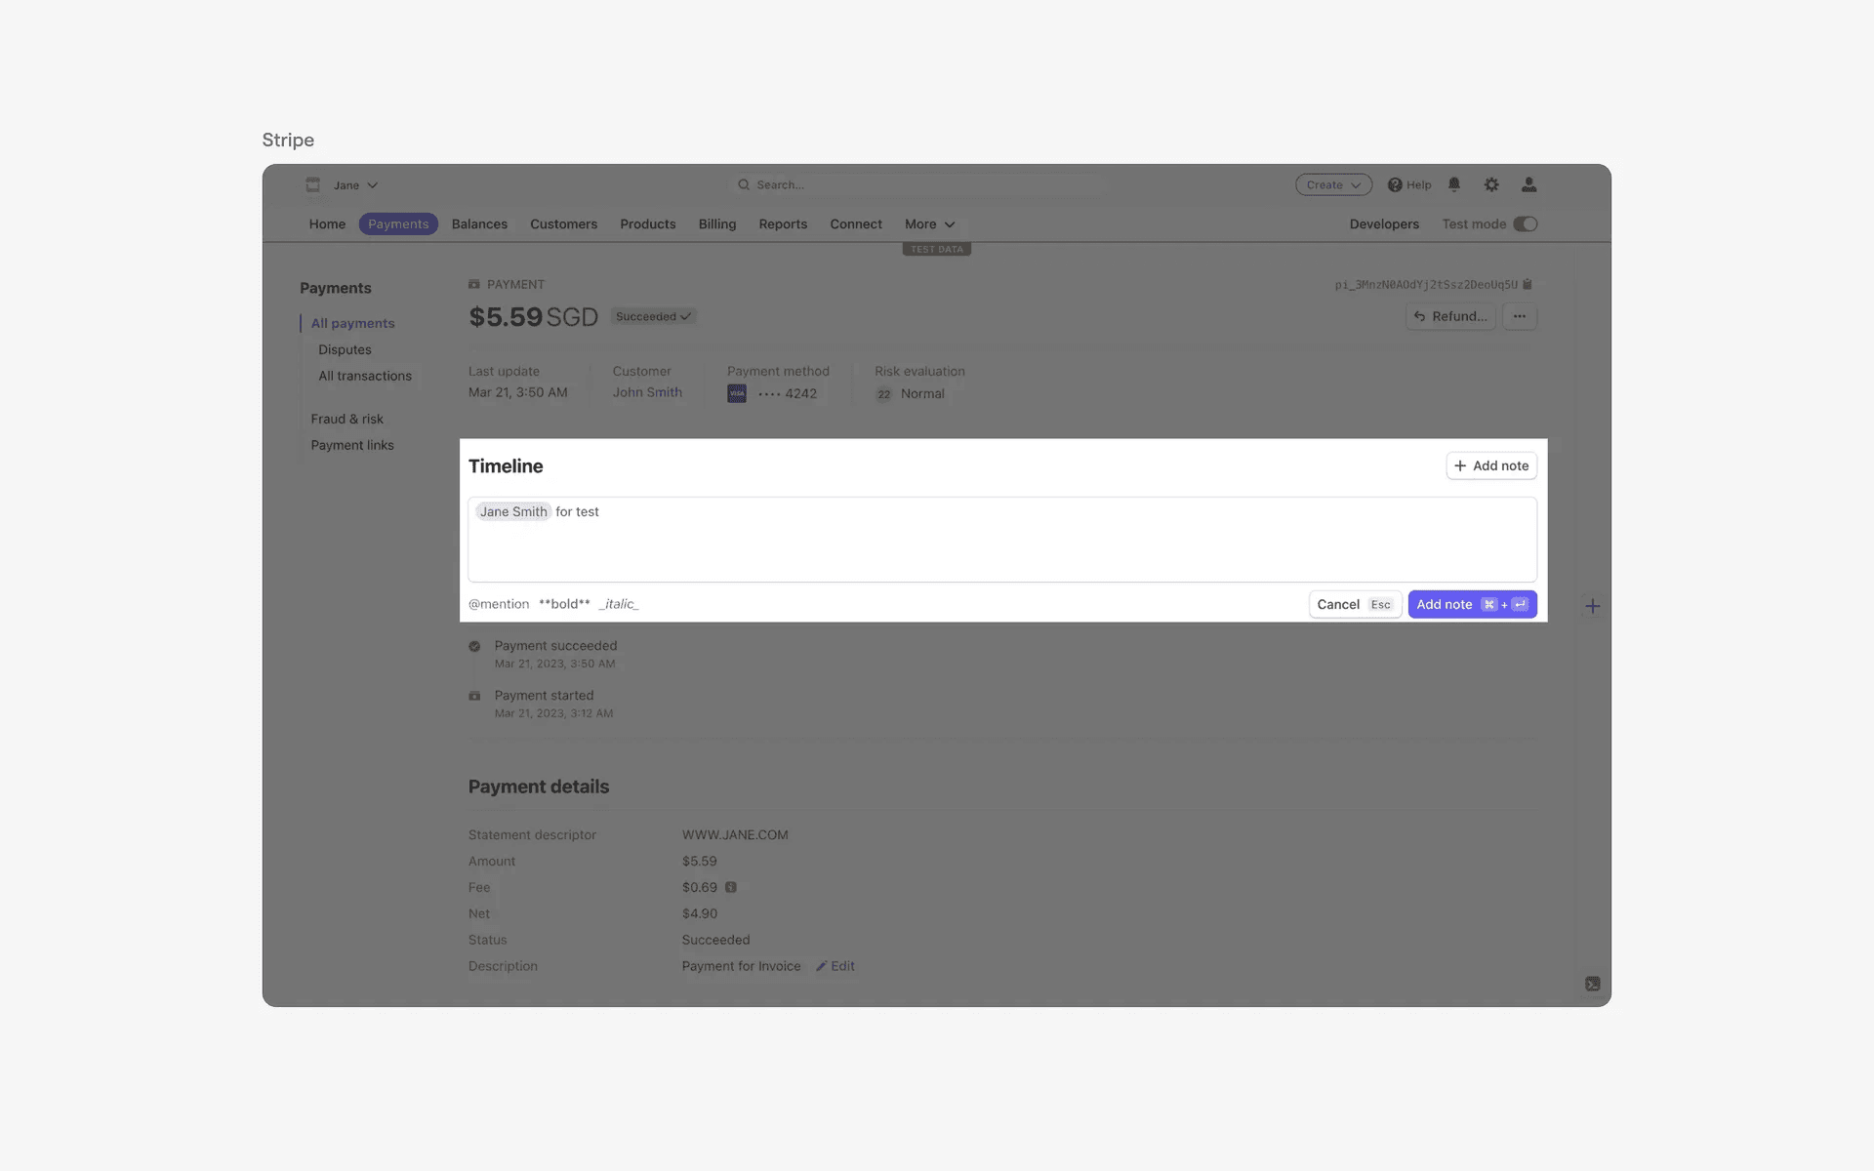
Task: Click the notifications bell icon
Action: point(1454,184)
